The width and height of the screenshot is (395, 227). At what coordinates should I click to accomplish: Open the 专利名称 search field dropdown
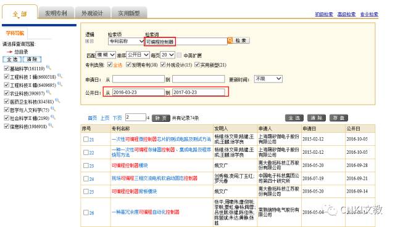click(x=126, y=41)
